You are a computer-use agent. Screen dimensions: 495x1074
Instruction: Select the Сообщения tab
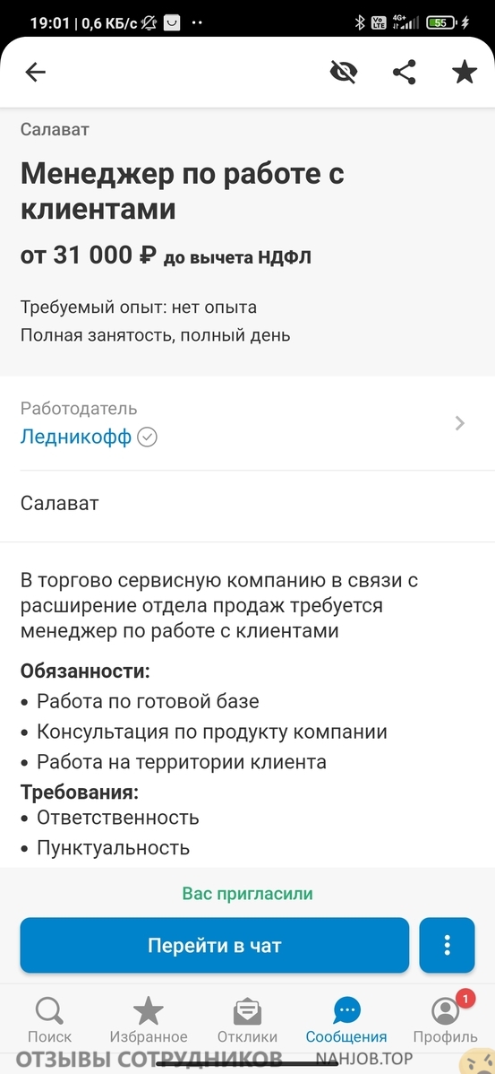point(346,1020)
